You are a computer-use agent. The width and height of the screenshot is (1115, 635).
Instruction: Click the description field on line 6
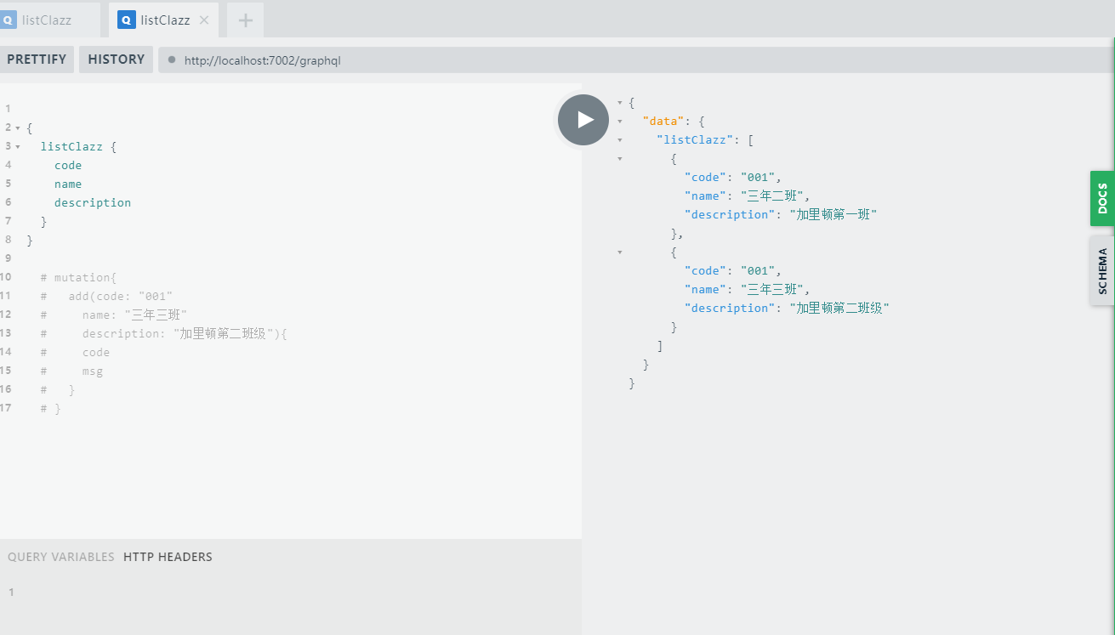pyautogui.click(x=93, y=202)
